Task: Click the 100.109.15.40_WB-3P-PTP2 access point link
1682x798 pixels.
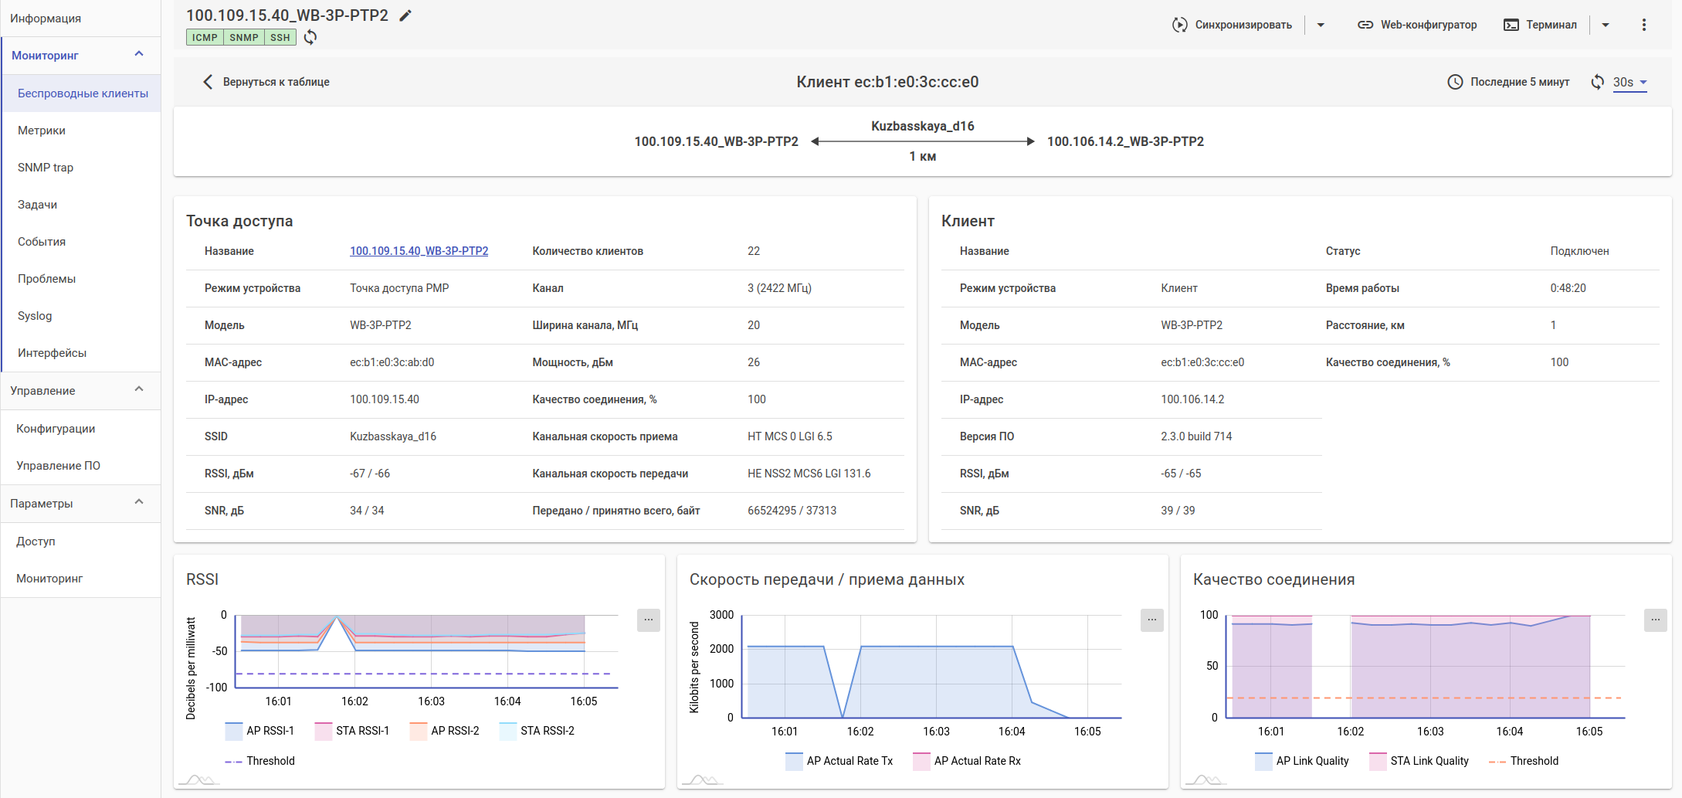Action: 419,251
